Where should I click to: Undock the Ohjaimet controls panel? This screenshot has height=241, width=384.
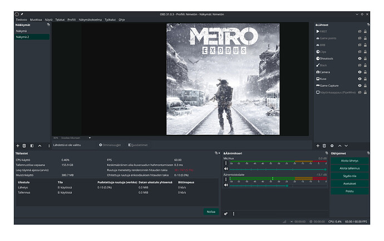pos(368,153)
